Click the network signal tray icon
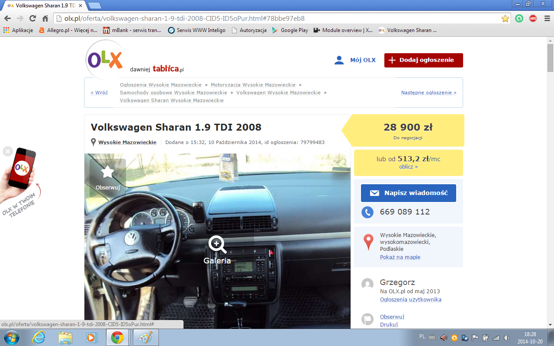The width and height of the screenshot is (554, 346). point(496,338)
